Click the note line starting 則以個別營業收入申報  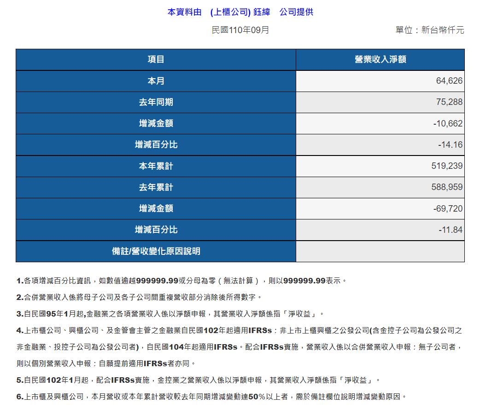106,363
